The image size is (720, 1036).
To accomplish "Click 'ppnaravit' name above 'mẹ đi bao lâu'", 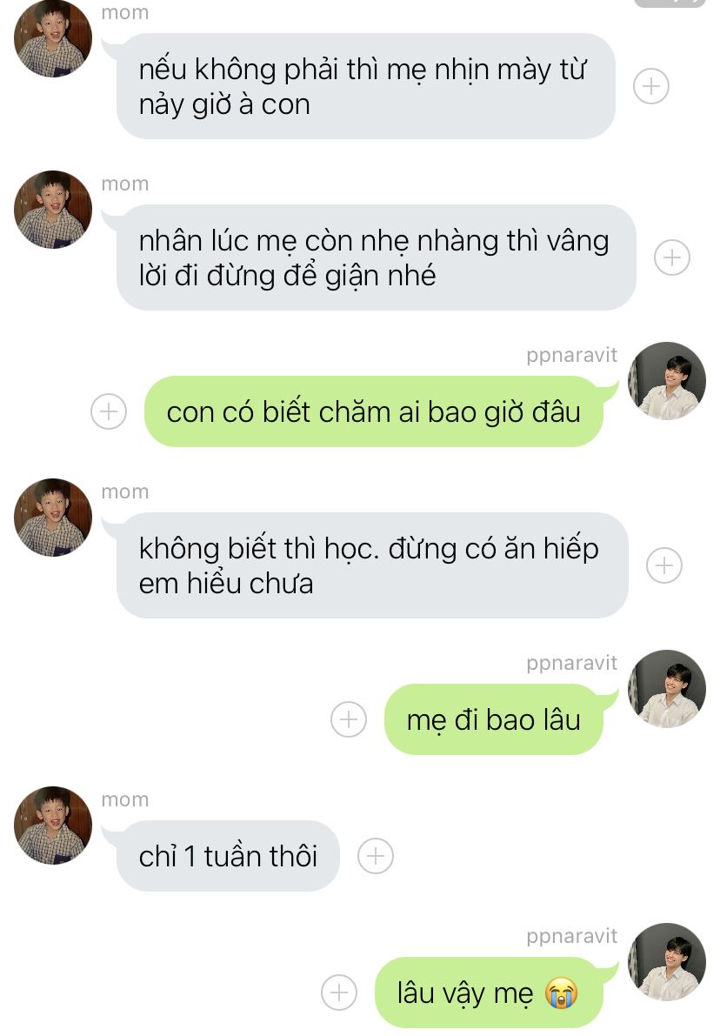I will coord(571,663).
